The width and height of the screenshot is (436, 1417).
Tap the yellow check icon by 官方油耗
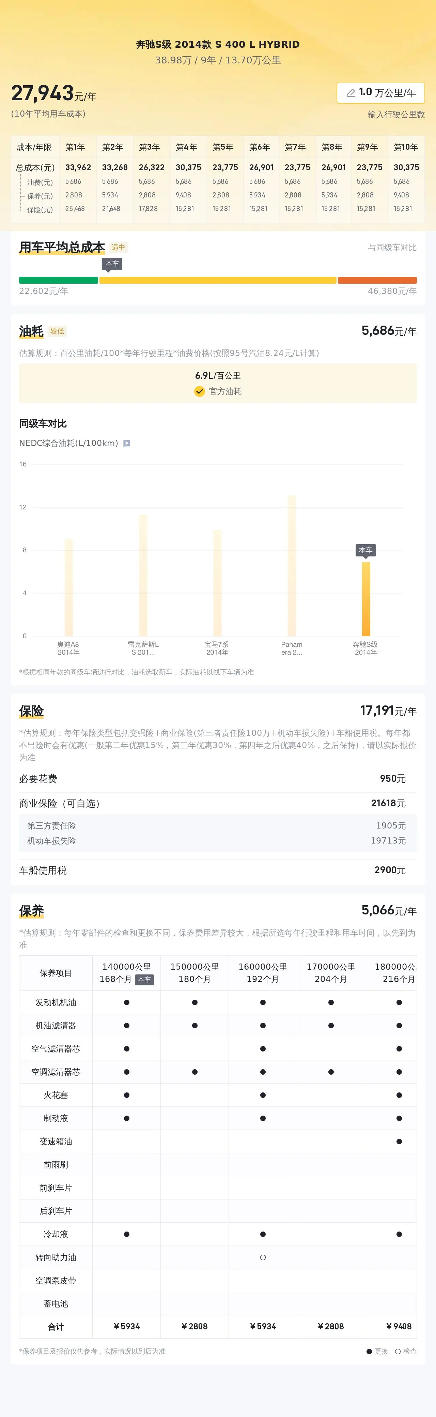[200, 391]
